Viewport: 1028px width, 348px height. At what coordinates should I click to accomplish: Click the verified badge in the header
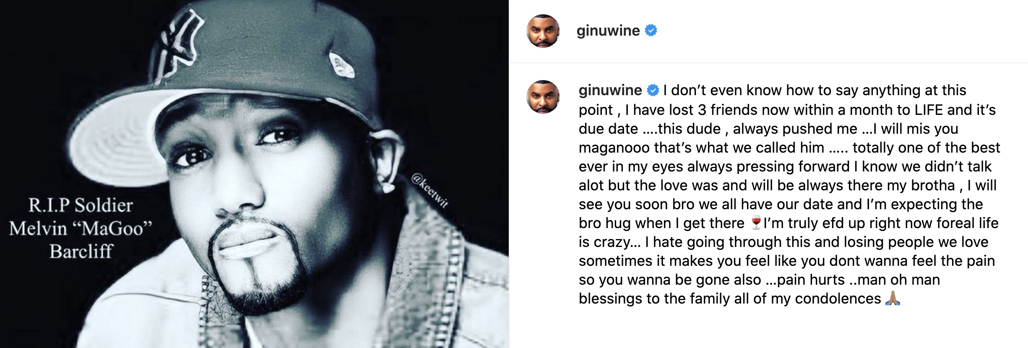[x=651, y=31]
